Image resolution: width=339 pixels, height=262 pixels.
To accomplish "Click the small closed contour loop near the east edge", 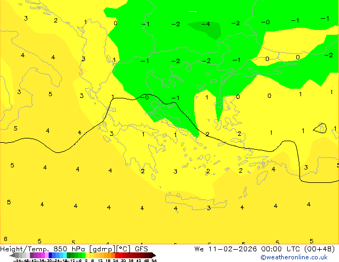I will [320, 128].
